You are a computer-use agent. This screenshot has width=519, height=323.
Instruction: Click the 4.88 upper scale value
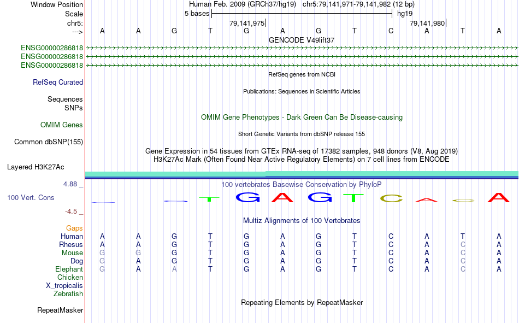point(70,184)
